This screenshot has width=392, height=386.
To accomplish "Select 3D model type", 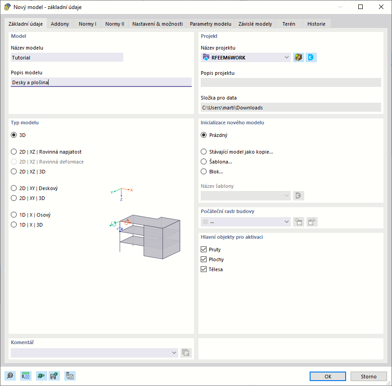I will 14,135.
